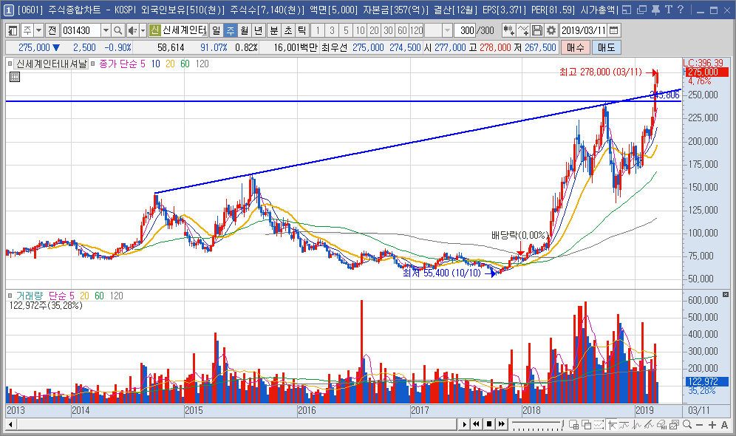Viewport: 736px width, 436px height.
Task: Expand the dropdown next to speaker icon
Action: pos(143,30)
